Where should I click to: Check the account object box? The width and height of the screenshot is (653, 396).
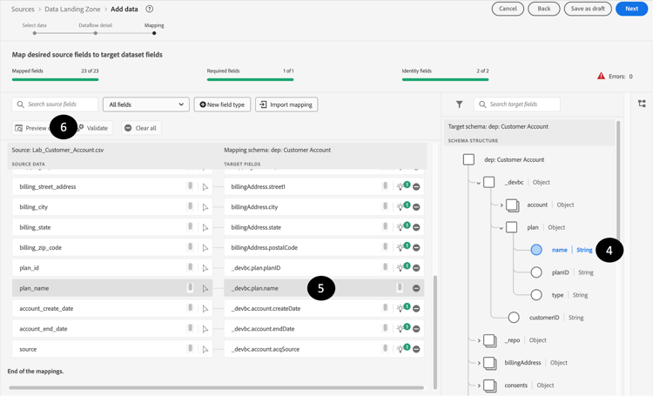(512, 205)
